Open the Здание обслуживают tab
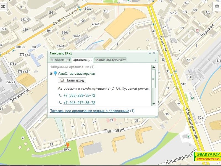The width and height of the screenshot is (221, 166). pyautogui.click(x=110, y=60)
